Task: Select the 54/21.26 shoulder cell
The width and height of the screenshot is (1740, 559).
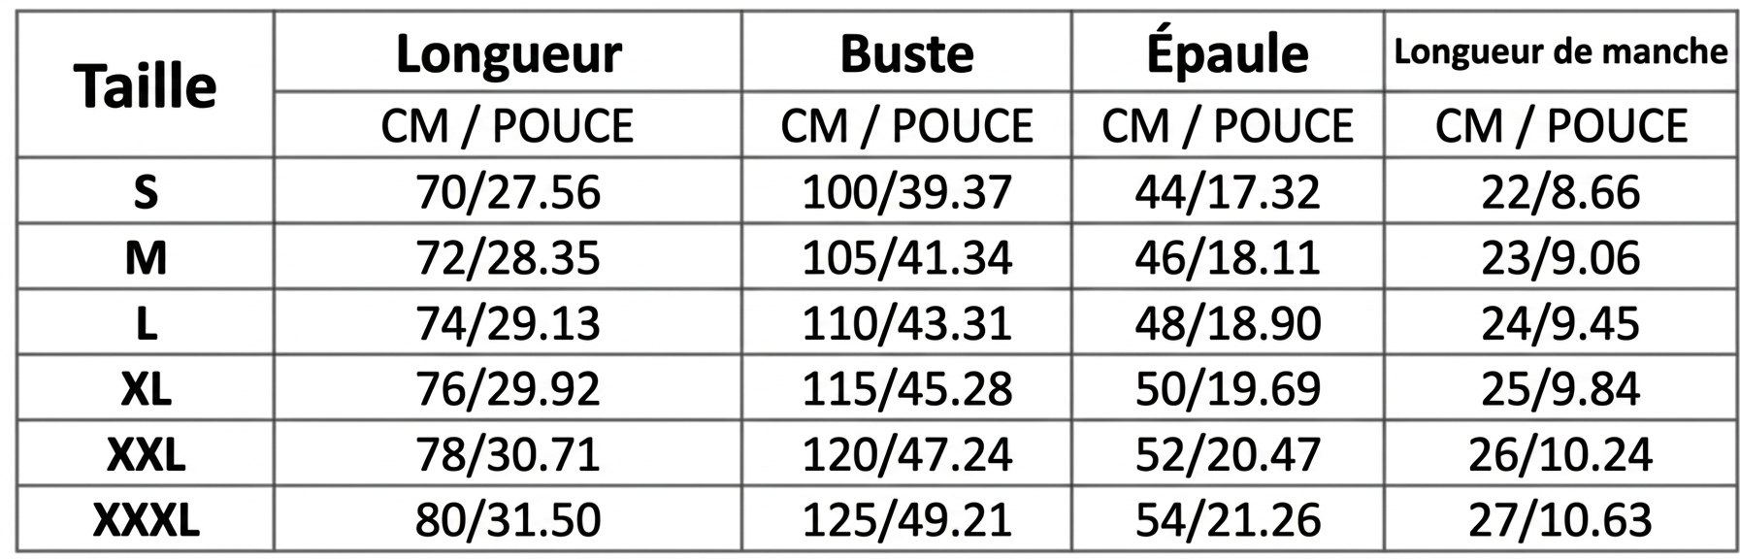Action: [x=1227, y=520]
